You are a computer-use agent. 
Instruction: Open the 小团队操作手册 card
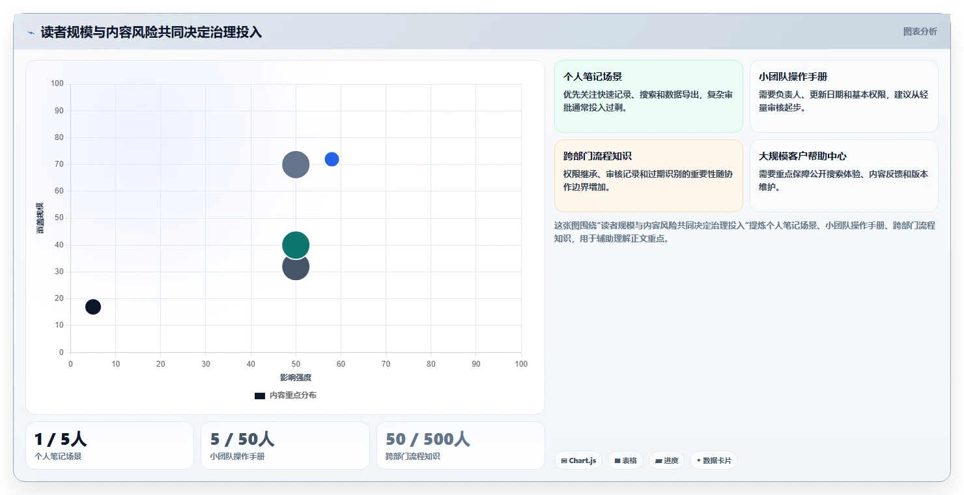pos(844,96)
